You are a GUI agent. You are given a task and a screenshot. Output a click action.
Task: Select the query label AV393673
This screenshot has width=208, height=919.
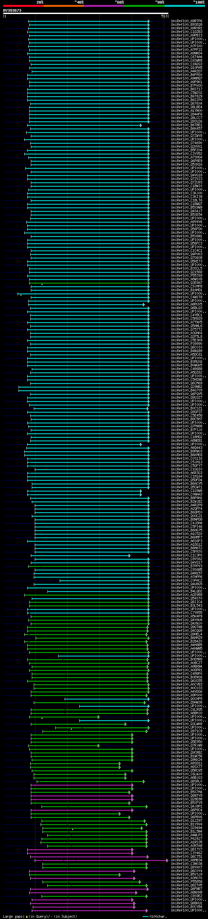click(12, 10)
